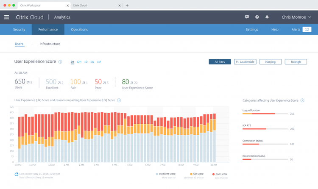Close the Citrix Cloud browser tab
The width and height of the screenshot is (318, 189).
point(120,6)
